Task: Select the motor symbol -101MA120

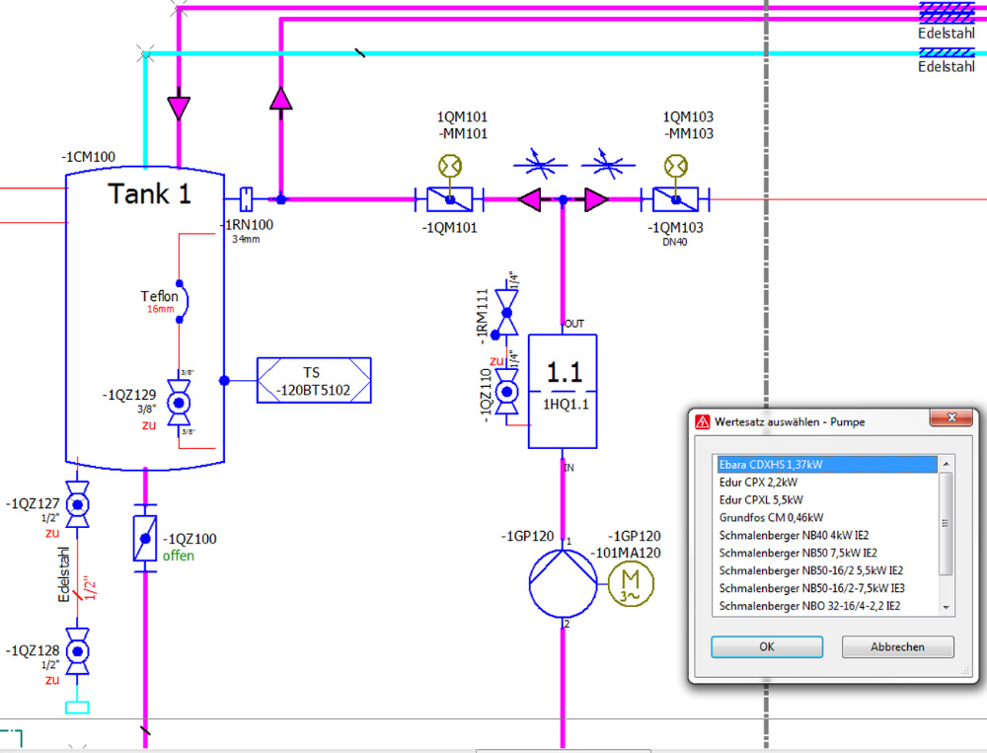Action: click(630, 582)
